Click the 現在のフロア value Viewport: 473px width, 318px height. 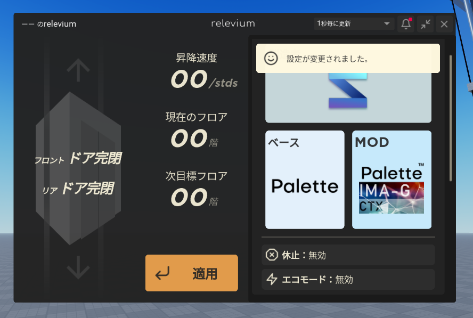[x=194, y=138]
